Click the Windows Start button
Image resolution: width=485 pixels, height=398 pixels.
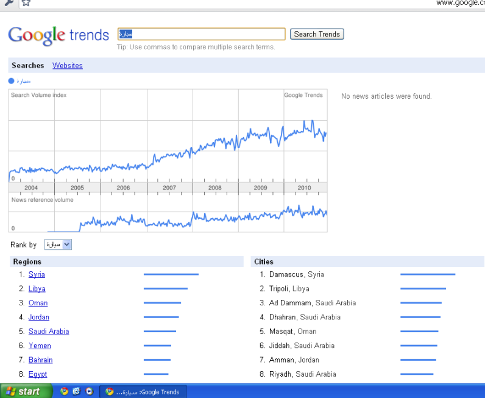coord(23,391)
